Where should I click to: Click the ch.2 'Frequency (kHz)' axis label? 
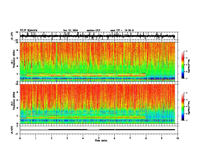[x=14, y=101]
